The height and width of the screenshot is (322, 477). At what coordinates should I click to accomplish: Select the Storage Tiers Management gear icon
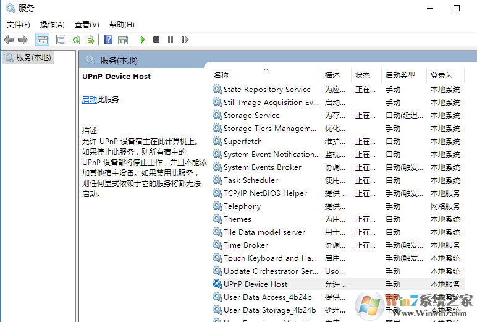coord(217,128)
